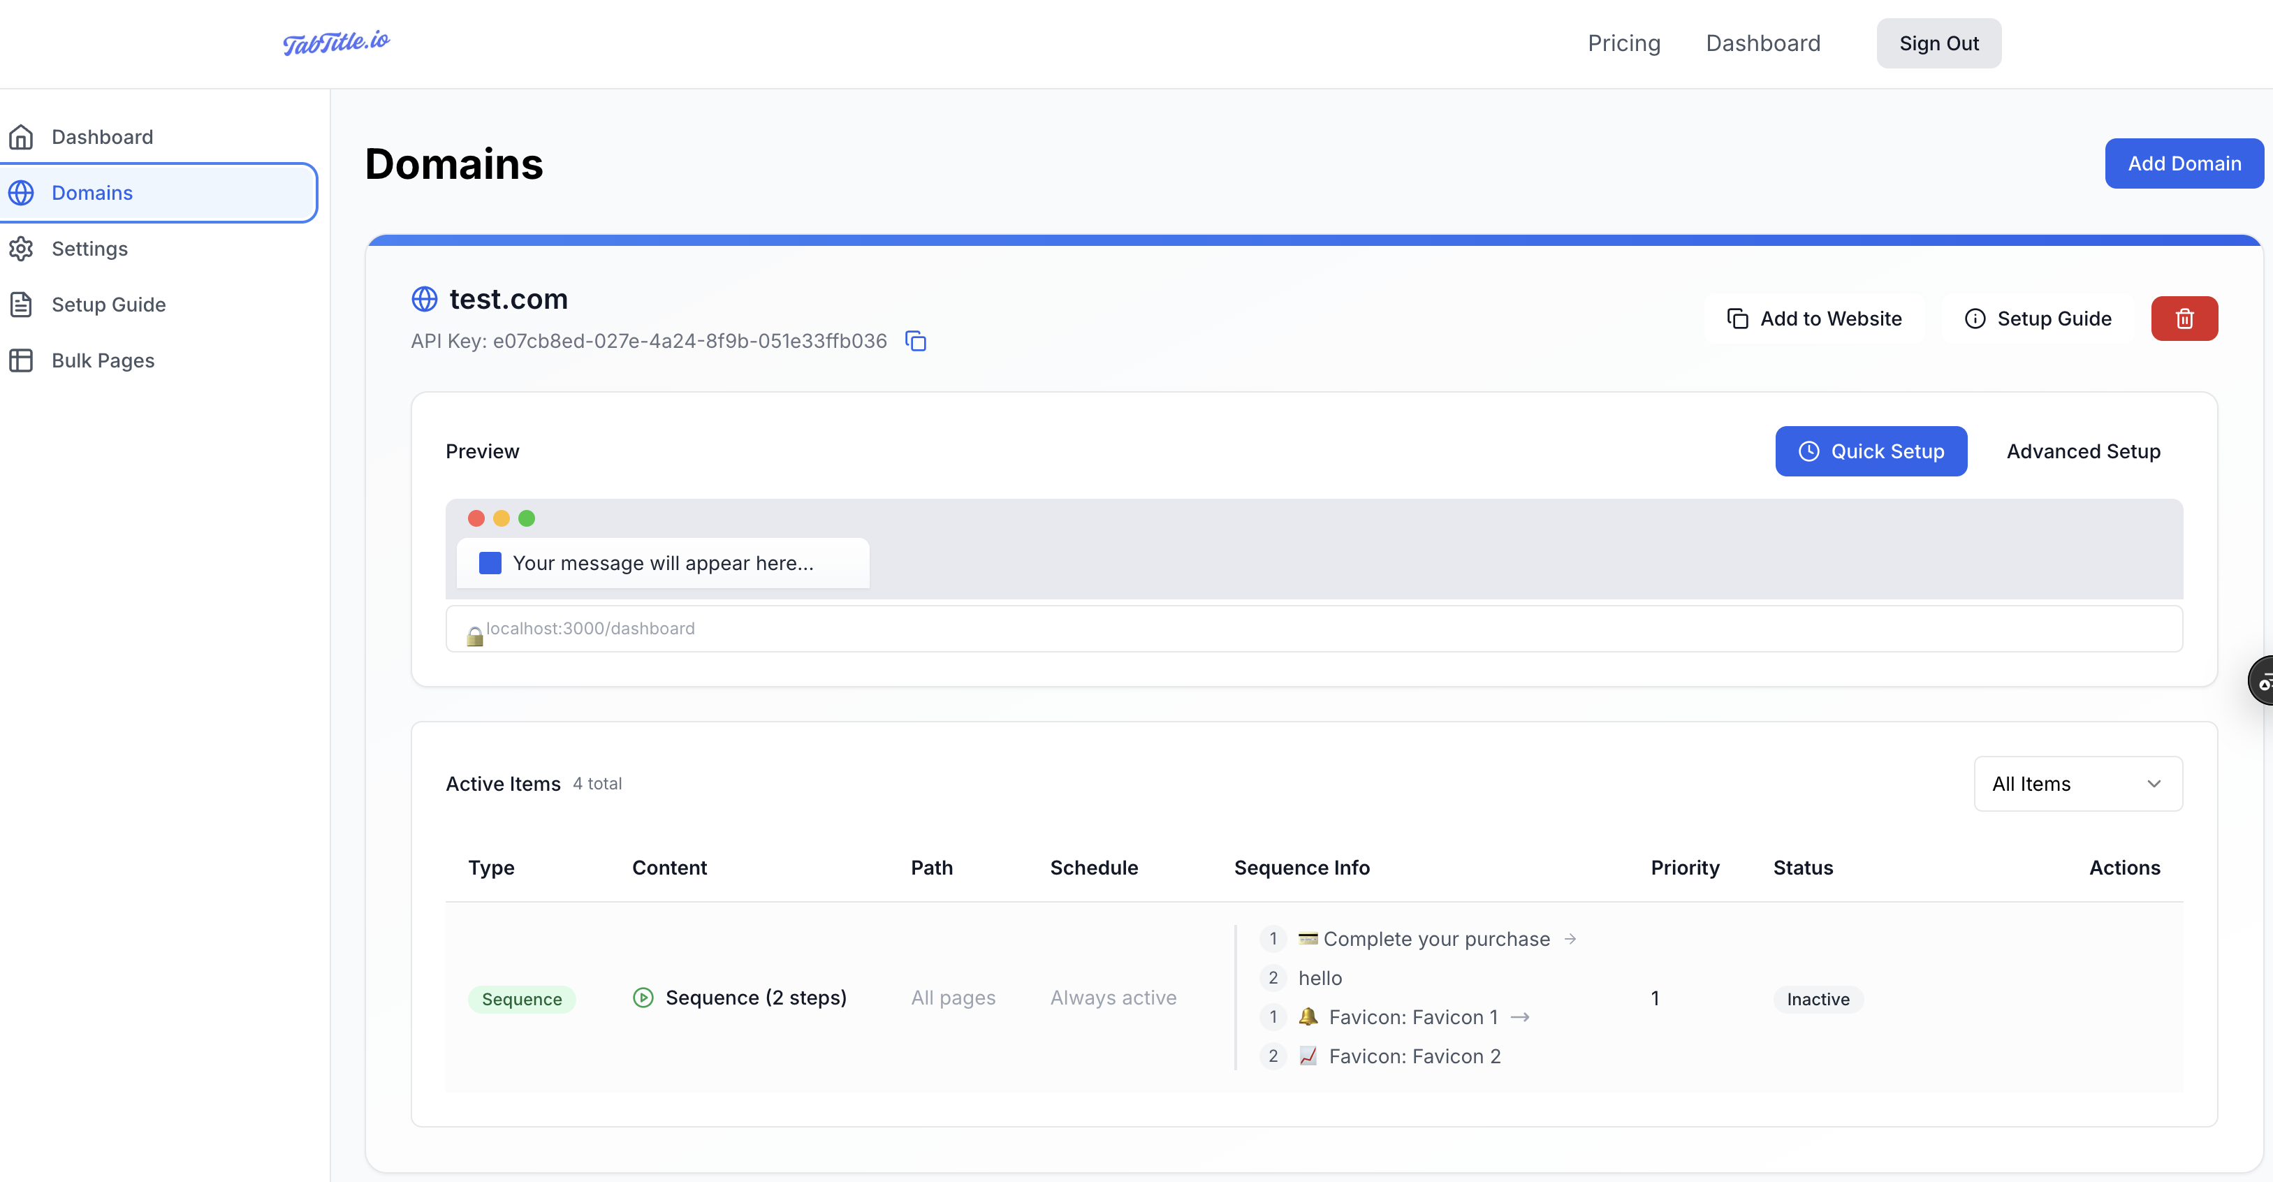Click the bell favicon icon in sequence
Viewport: 2273px width, 1182px height.
click(x=1308, y=1016)
